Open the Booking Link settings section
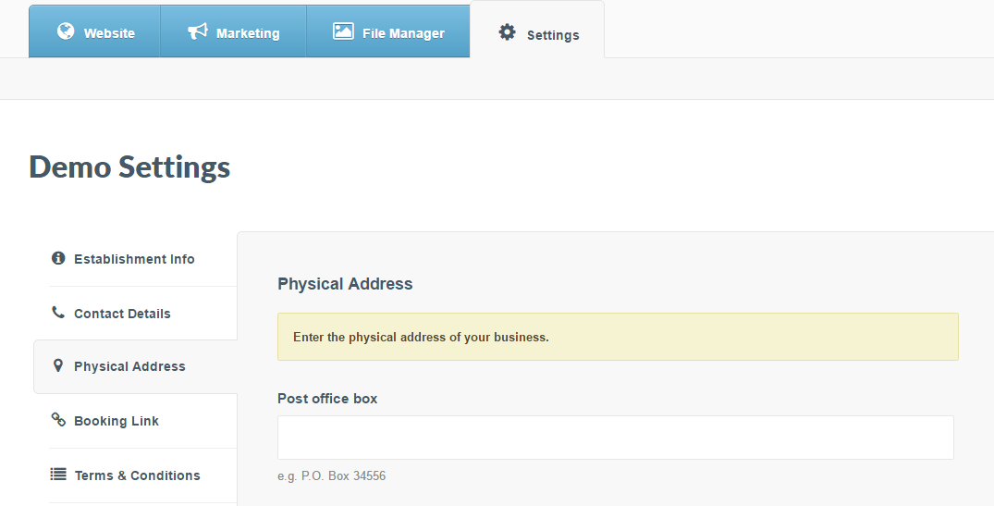The image size is (994, 506). [x=117, y=421]
